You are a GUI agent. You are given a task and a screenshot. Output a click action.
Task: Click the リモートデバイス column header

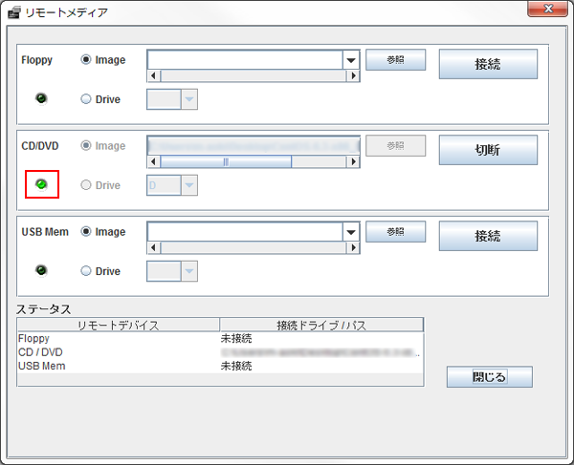[x=119, y=325]
